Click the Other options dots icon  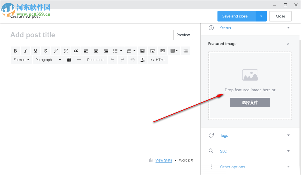[x=211, y=167]
